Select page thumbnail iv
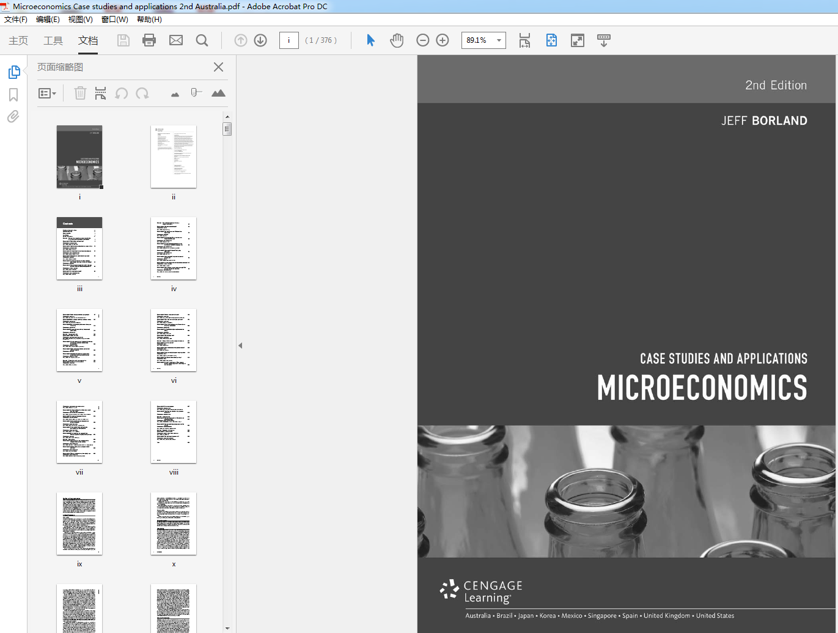The width and height of the screenshot is (838, 633). (174, 248)
